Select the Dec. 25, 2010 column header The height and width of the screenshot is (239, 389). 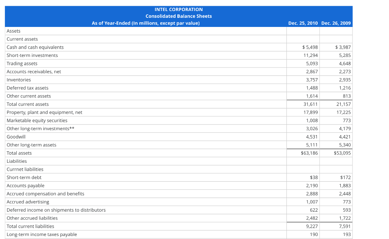pos(303,23)
